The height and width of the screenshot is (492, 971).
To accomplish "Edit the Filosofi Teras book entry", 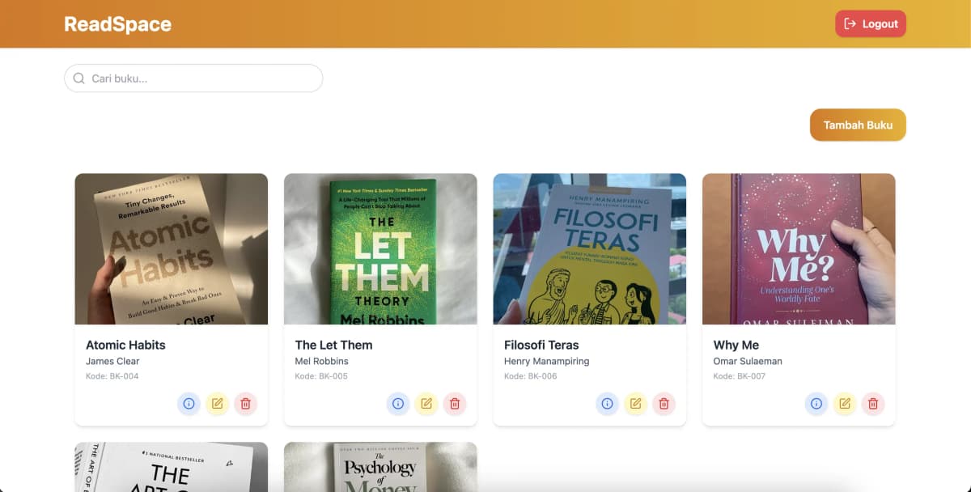I will pyautogui.click(x=635, y=403).
